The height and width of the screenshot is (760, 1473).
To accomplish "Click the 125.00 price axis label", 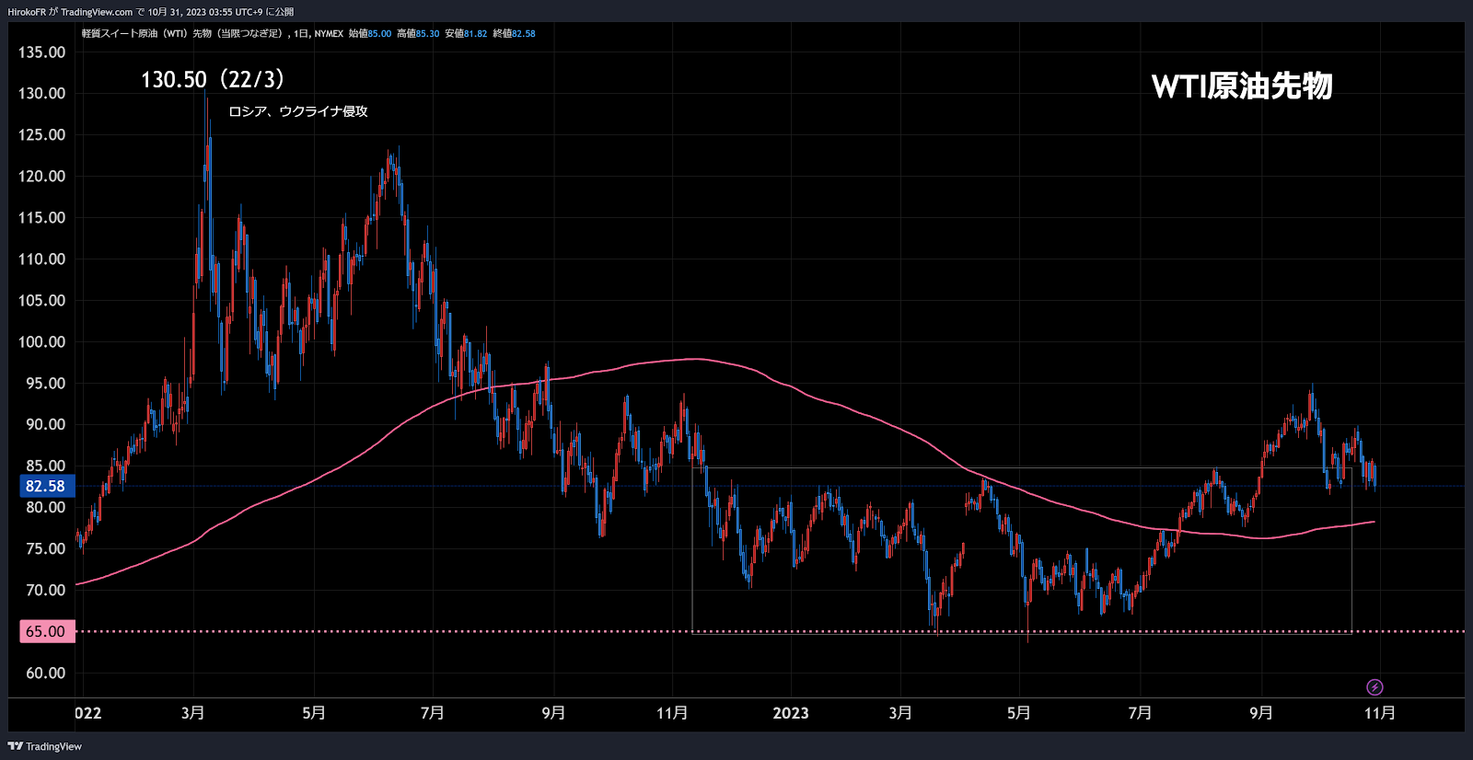I will [42, 135].
